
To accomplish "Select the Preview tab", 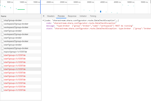I will pyautogui.click(x=61, y=16).
